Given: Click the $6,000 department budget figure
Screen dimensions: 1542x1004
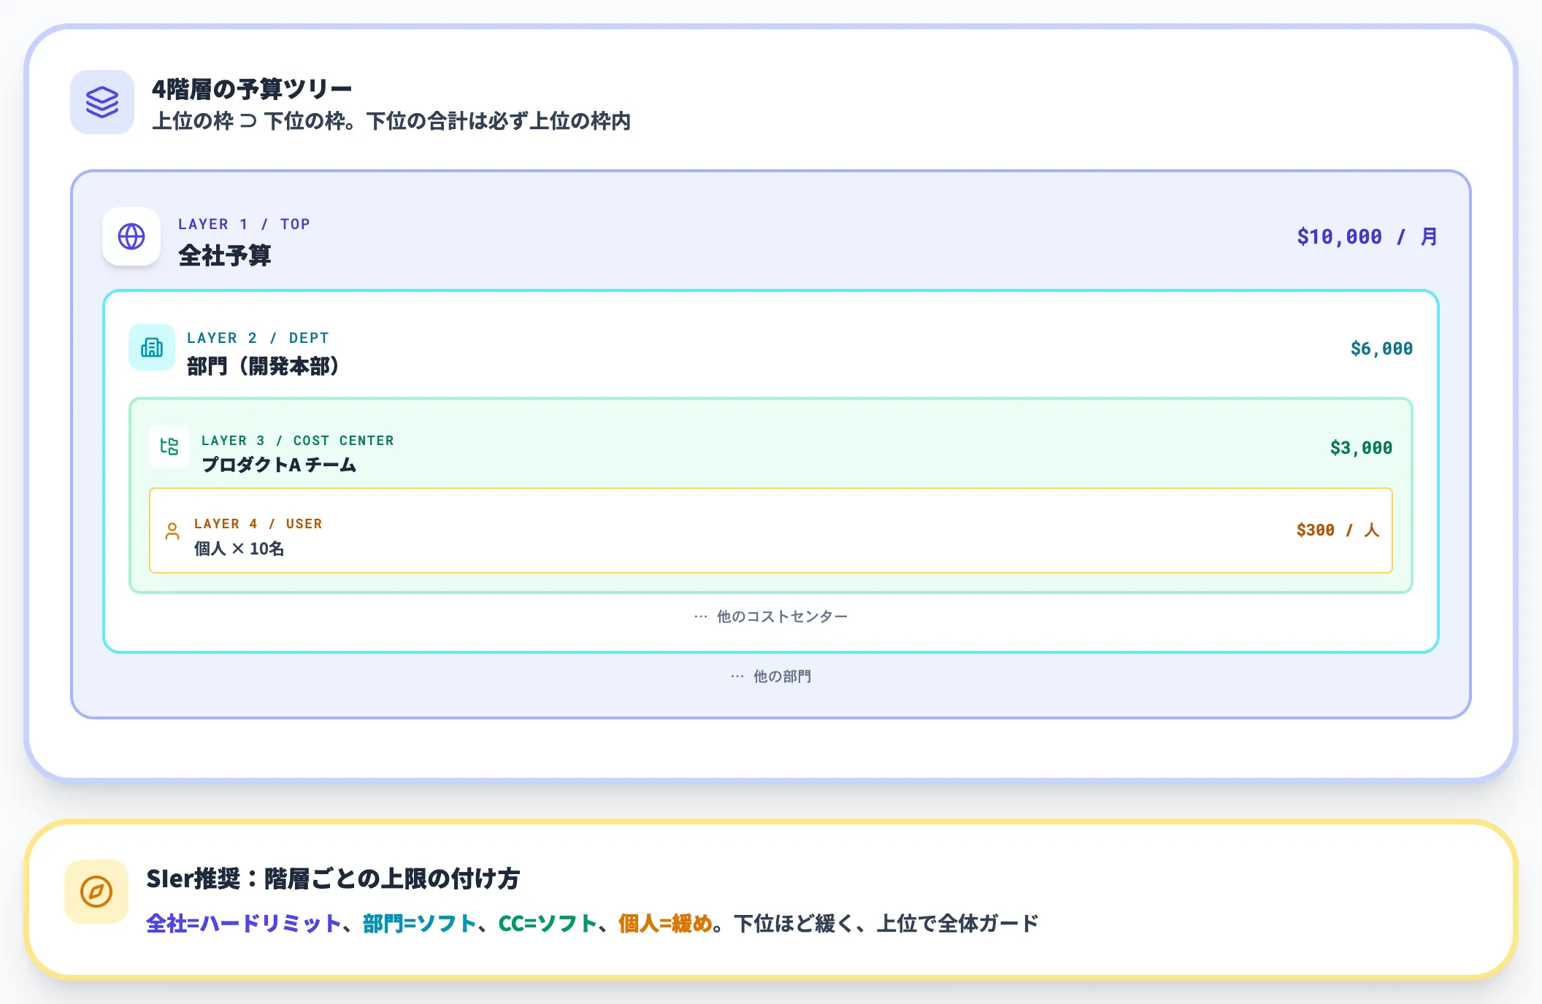Looking at the screenshot, I should click(1381, 348).
